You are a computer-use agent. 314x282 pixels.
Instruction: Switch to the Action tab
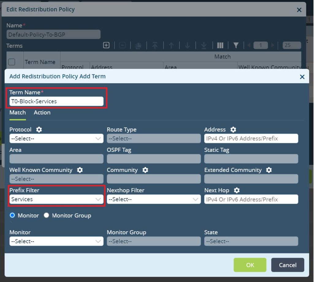click(42, 112)
